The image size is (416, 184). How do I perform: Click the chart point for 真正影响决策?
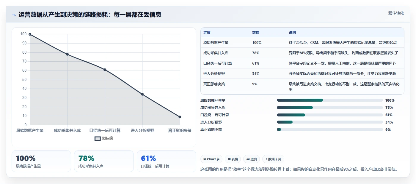[x=180, y=117]
